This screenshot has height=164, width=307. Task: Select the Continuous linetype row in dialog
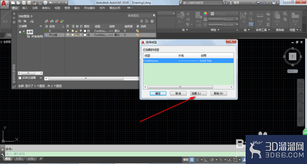[188, 61]
